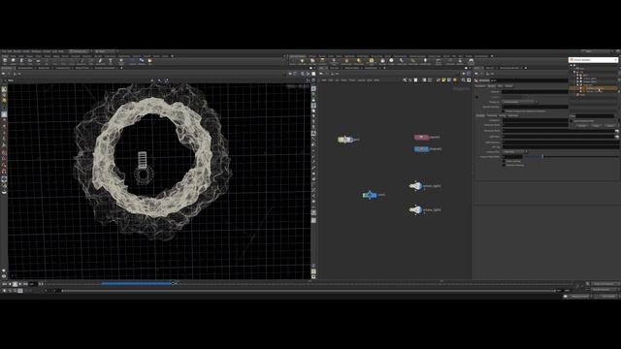Viewport: 621px width, 349px height.
Task: Switch to the Asset Browser pane tab
Action: [x=371, y=68]
